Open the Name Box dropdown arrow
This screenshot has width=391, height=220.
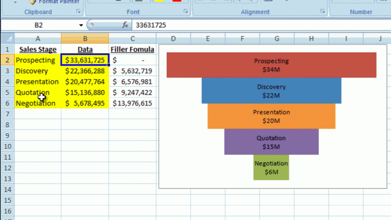point(81,25)
